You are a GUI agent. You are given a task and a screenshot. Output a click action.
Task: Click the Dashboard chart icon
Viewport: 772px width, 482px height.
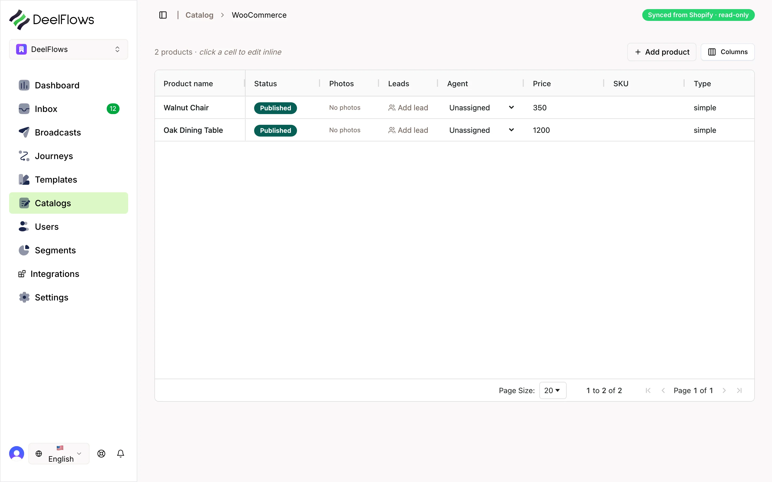pyautogui.click(x=24, y=85)
